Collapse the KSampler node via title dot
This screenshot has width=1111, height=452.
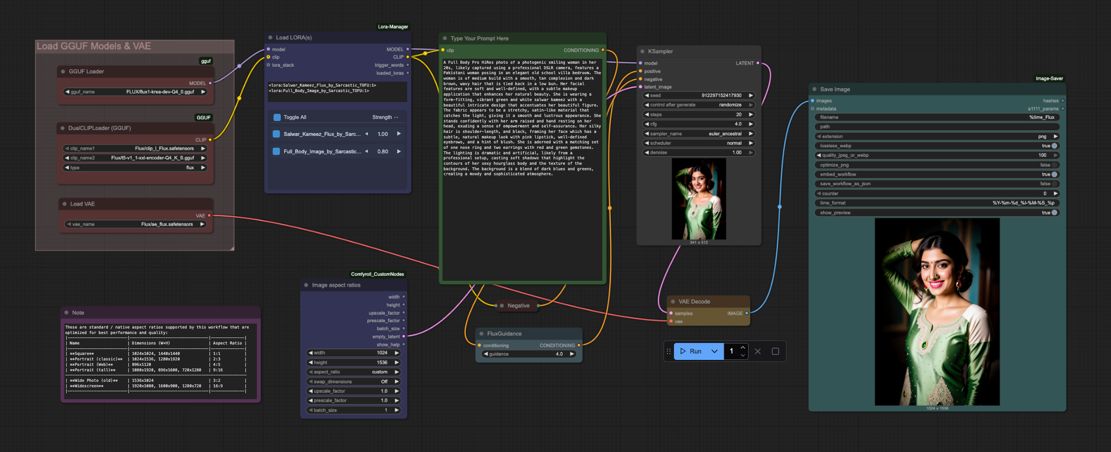643,51
